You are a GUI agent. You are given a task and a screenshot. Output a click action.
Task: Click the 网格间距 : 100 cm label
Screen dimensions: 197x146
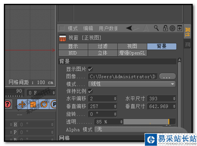tap(31, 82)
